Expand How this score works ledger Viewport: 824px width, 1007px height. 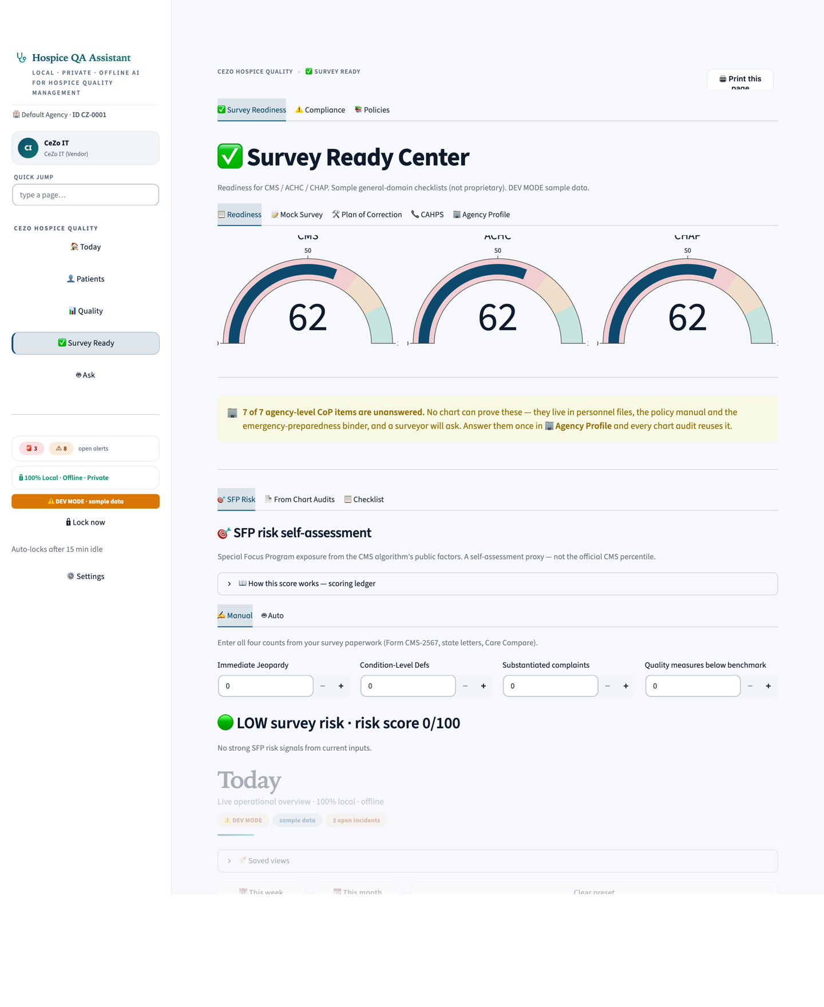(498, 584)
